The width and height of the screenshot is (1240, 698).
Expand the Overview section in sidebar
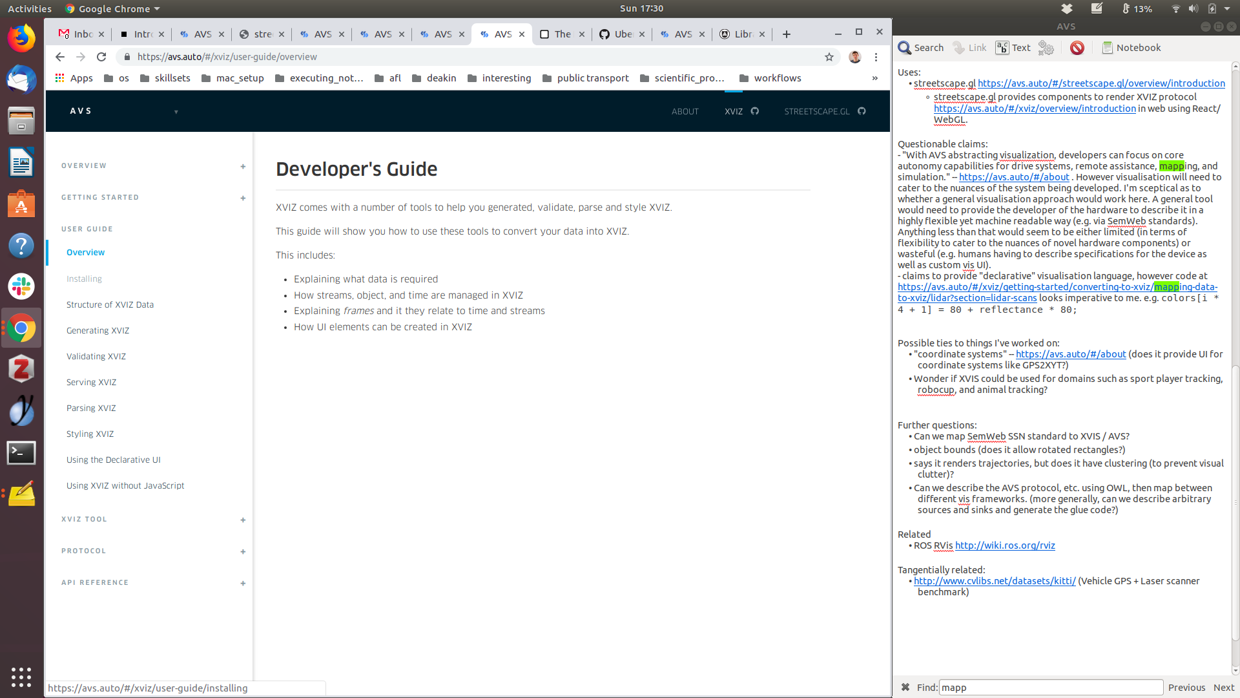pyautogui.click(x=243, y=166)
